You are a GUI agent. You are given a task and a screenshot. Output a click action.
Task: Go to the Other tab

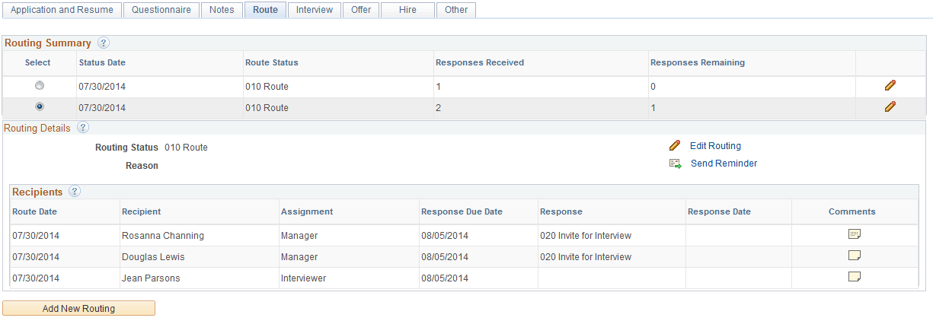pos(456,10)
